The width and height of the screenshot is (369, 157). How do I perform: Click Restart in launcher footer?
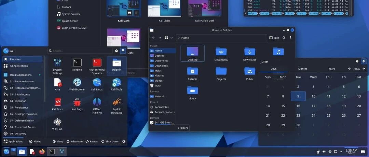pyautogui.click(x=92, y=142)
